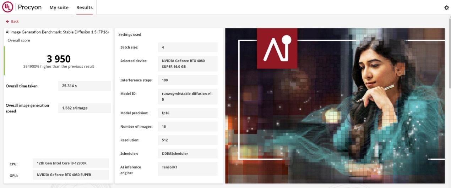The image size is (451, 188).
Task: Select the Selected device RTX 4080 SUPER field
Action: (x=187, y=63)
